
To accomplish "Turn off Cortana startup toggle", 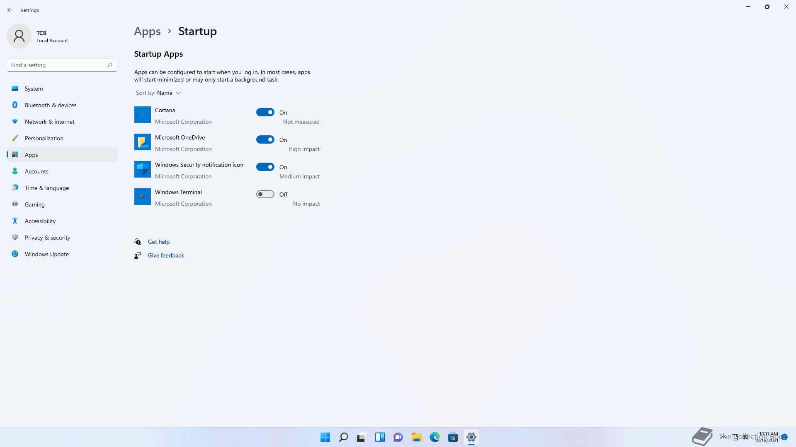I will pyautogui.click(x=265, y=112).
